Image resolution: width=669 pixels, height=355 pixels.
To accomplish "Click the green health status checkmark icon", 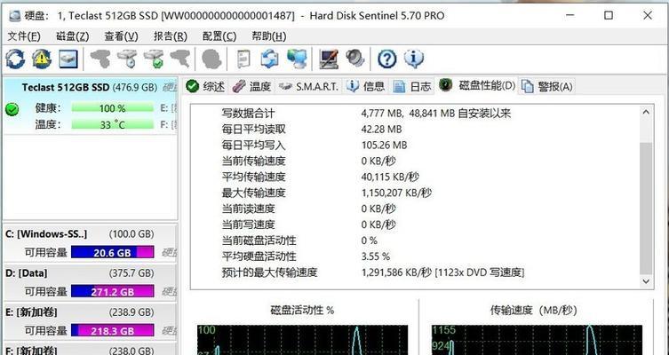I will point(12,109).
